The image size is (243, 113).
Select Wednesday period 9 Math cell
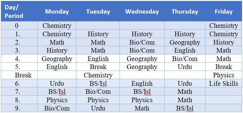pyautogui.click(x=142, y=108)
